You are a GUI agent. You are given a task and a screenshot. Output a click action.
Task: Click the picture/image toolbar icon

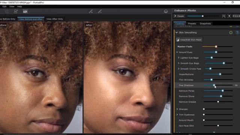(25, 11)
